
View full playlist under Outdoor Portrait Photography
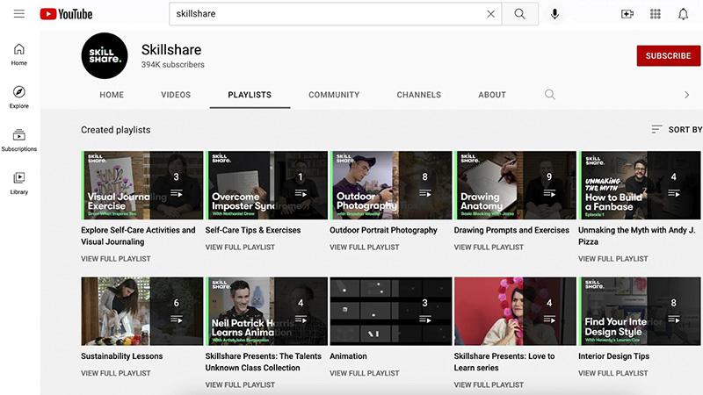pos(364,248)
